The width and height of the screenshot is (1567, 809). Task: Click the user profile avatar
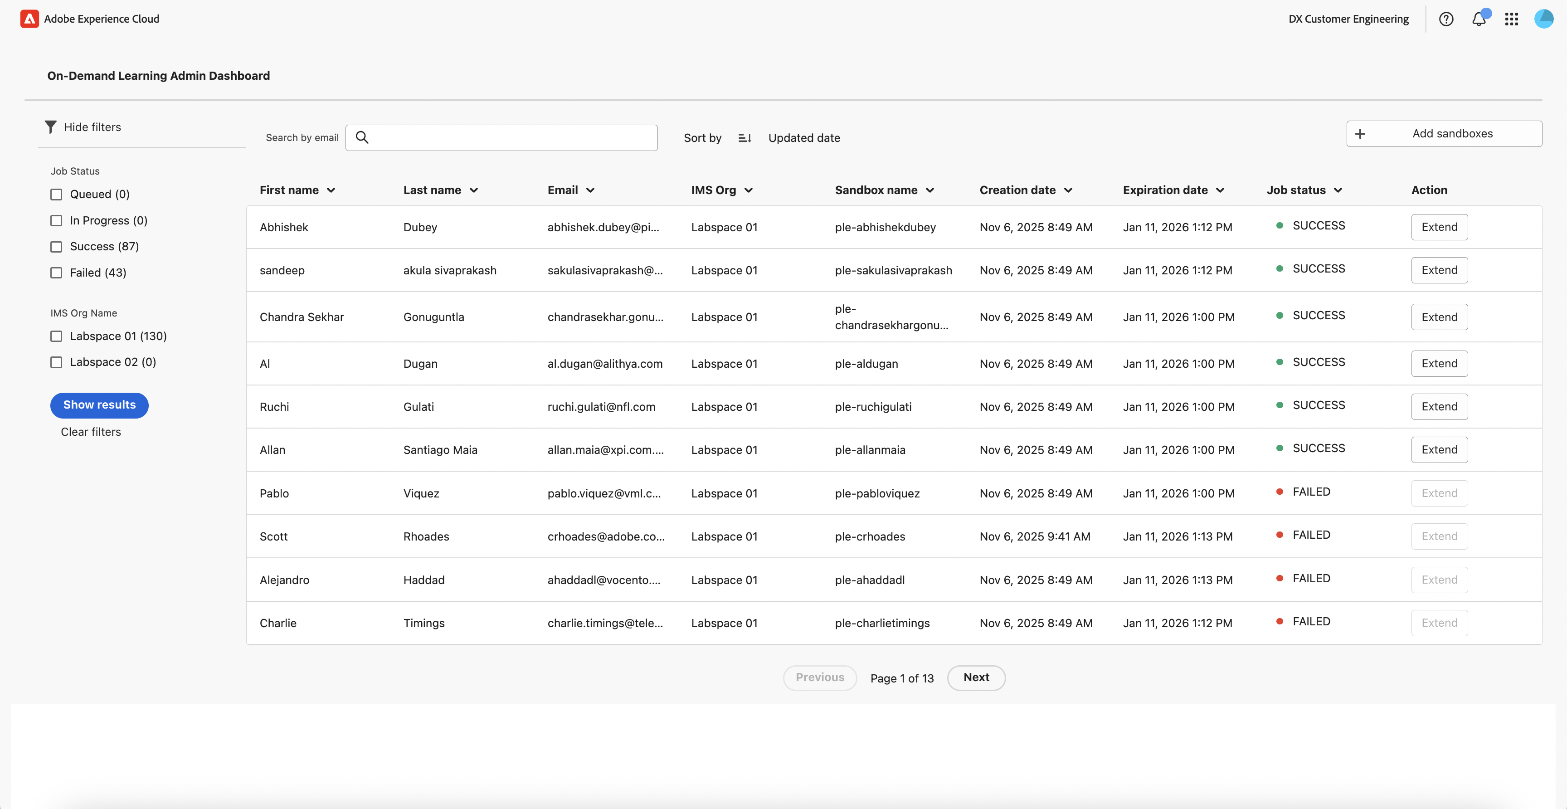[1543, 19]
